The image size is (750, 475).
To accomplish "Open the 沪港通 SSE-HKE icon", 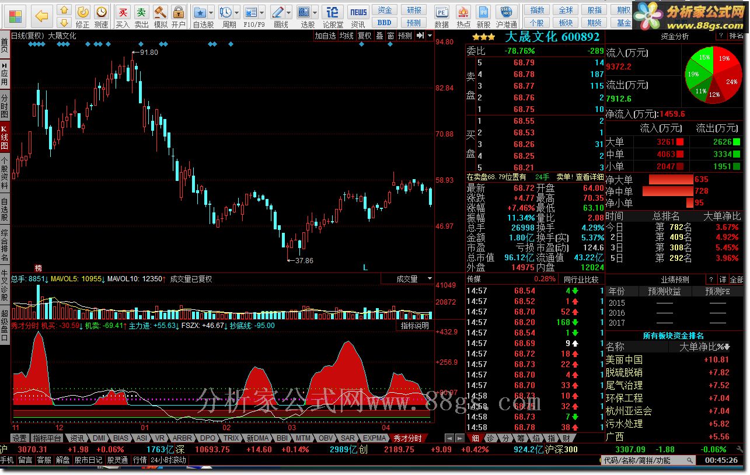I will point(506,16).
